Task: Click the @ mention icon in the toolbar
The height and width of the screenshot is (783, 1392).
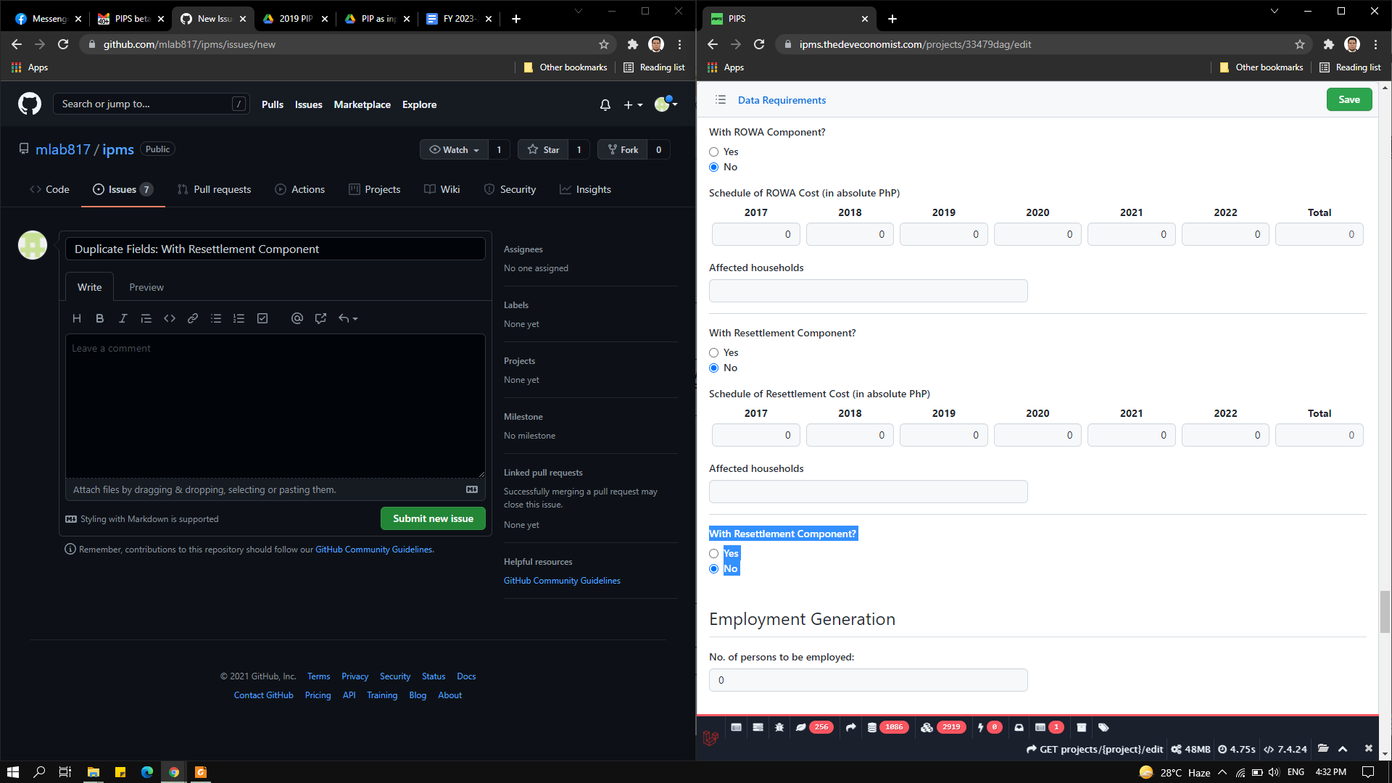Action: (x=297, y=318)
